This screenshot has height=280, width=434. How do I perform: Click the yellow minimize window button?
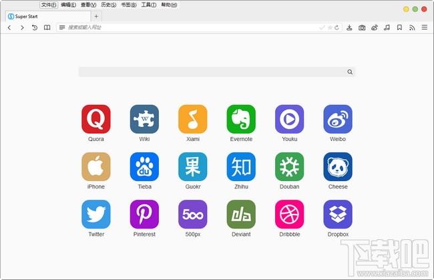click(406, 9)
